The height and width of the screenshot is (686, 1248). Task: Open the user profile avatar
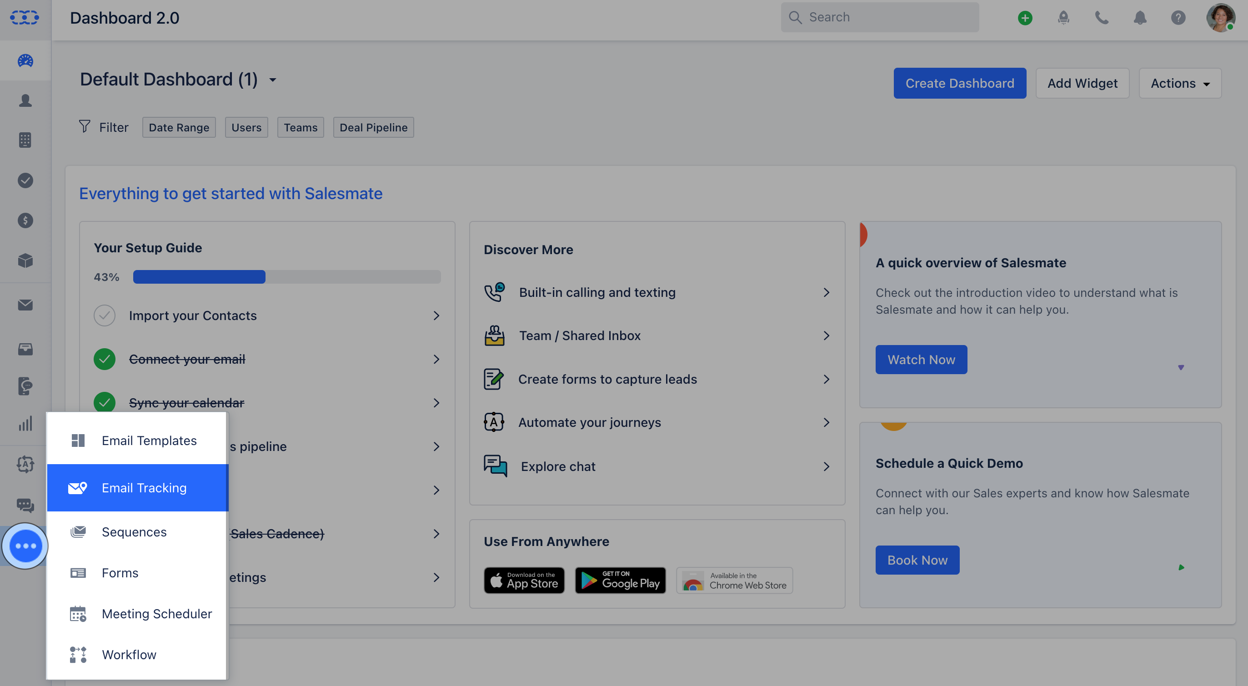tap(1221, 18)
